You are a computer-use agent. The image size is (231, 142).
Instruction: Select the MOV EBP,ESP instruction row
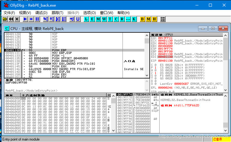click(74, 53)
